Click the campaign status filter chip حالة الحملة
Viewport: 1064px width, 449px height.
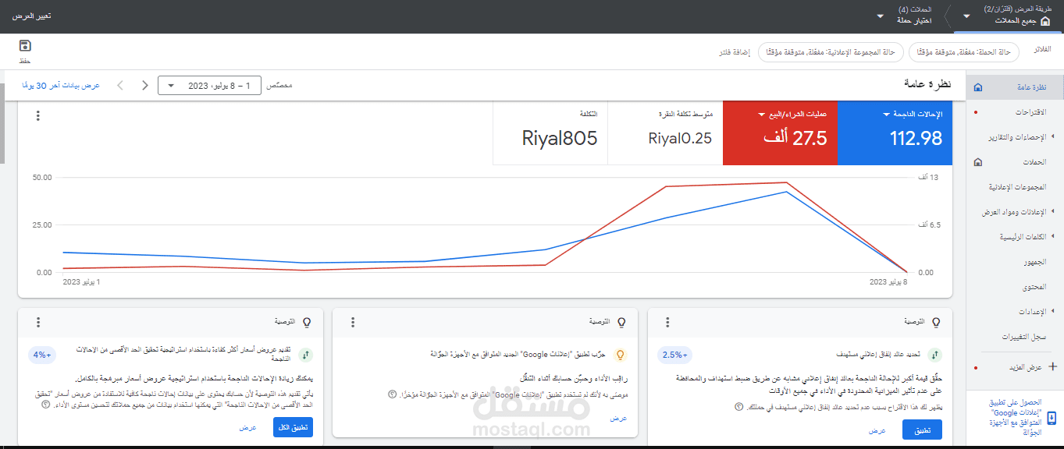pyautogui.click(x=964, y=52)
